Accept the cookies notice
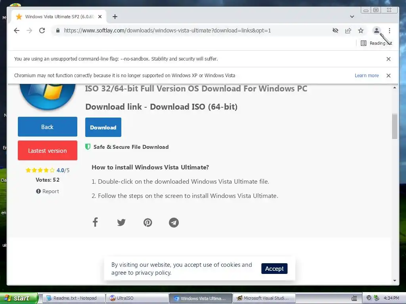The width and height of the screenshot is (406, 304). [274, 269]
